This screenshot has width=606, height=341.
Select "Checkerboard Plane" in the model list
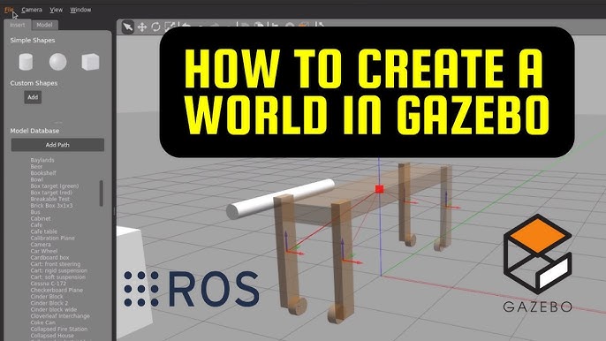click(57, 290)
